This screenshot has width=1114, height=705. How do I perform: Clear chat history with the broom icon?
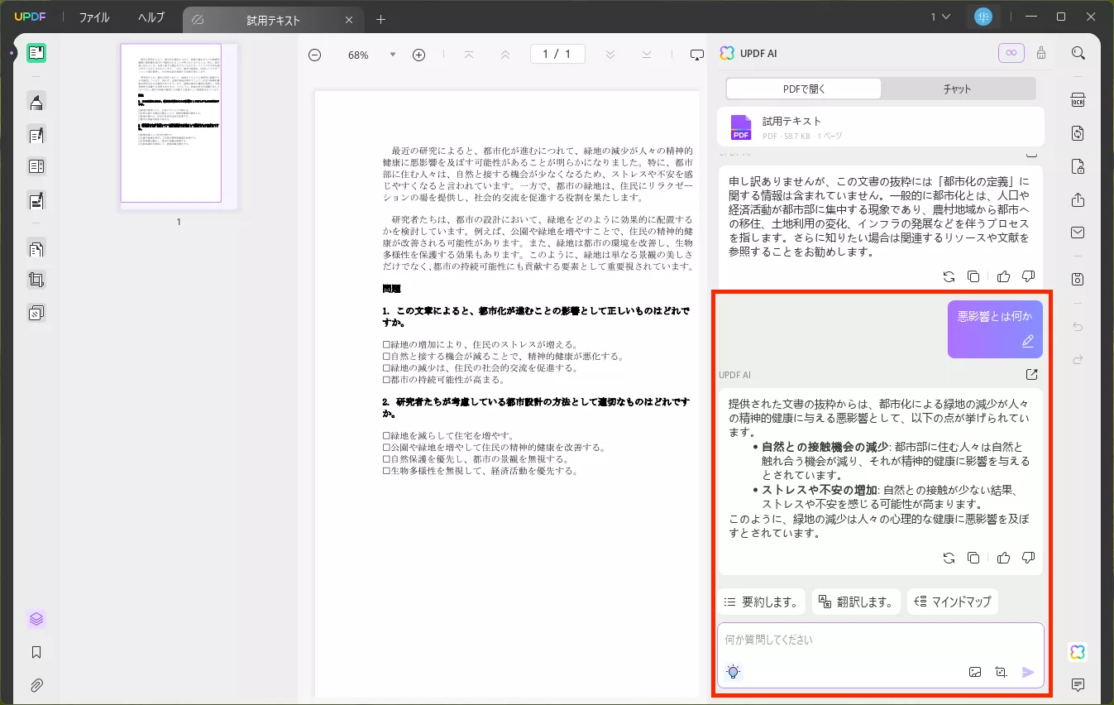[x=1041, y=53]
